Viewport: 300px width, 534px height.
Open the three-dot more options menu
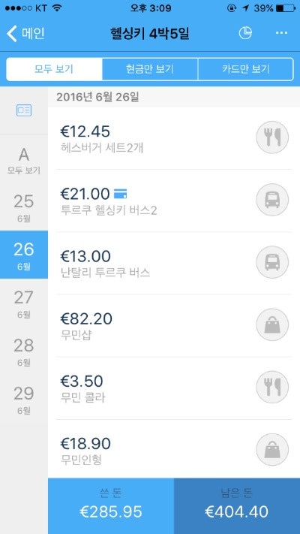pyautogui.click(x=281, y=33)
